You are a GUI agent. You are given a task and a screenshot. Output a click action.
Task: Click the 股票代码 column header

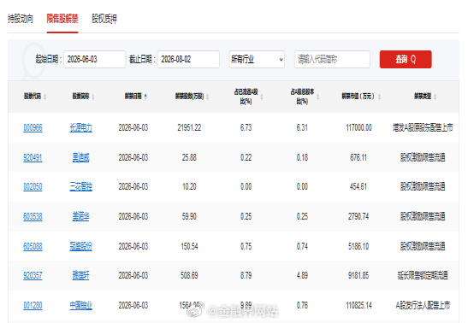(x=33, y=97)
